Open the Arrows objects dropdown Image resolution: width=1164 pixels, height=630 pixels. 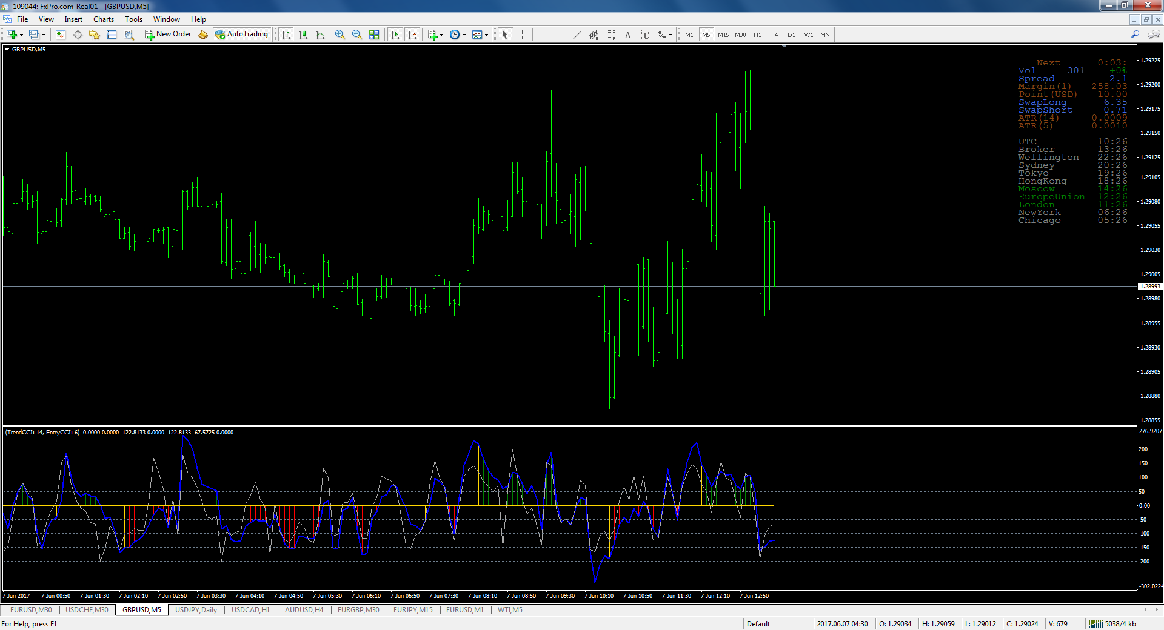pos(665,35)
